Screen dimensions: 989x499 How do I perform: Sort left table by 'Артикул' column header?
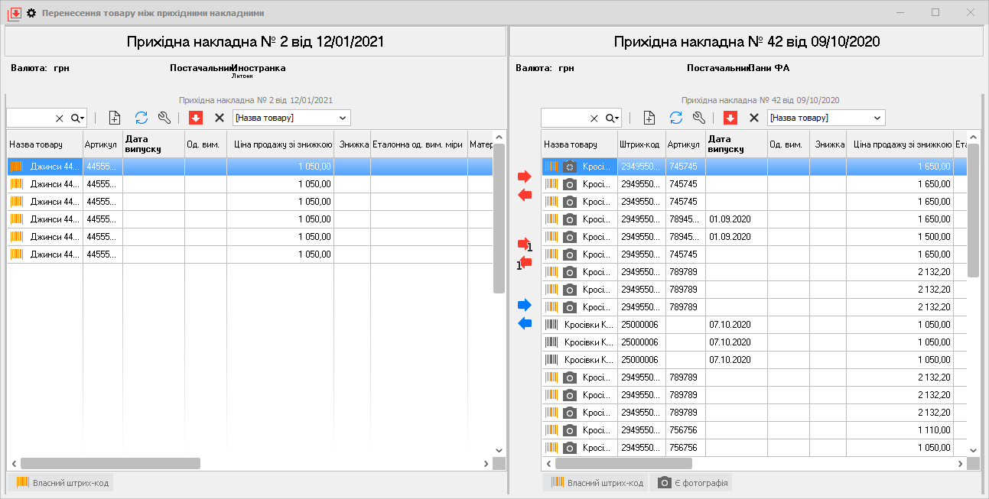102,144
